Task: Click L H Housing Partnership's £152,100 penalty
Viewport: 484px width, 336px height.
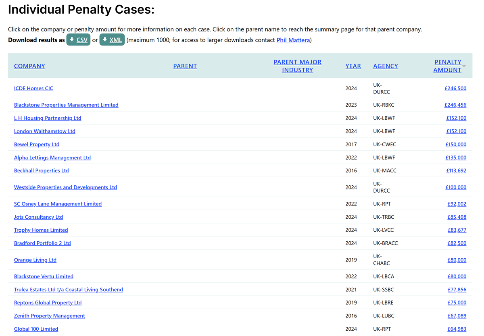Action: click(456, 118)
